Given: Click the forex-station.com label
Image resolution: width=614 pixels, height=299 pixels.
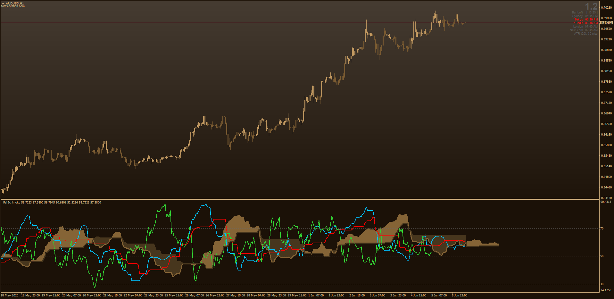Looking at the screenshot, I should [x=13, y=6].
